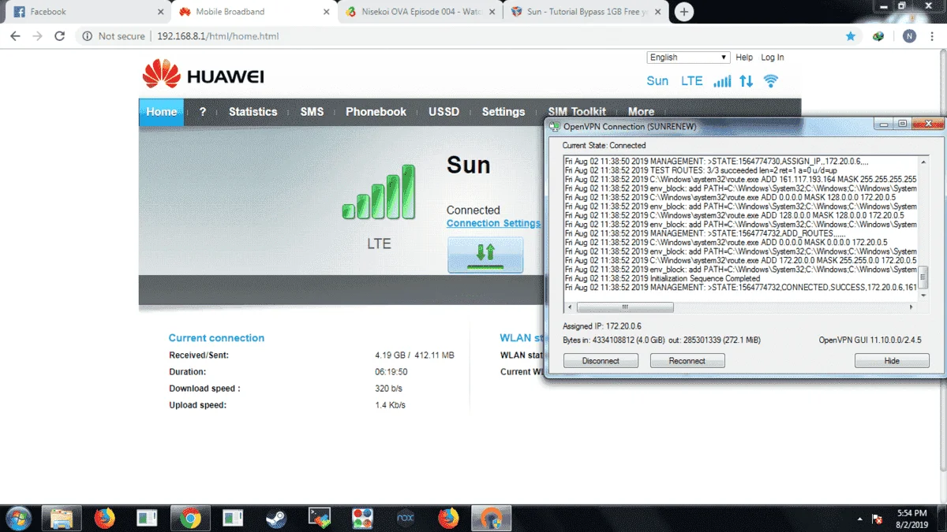Screen dimensions: 947x532
Task: Click the data transfer arrows icon in header
Action: 746,81
